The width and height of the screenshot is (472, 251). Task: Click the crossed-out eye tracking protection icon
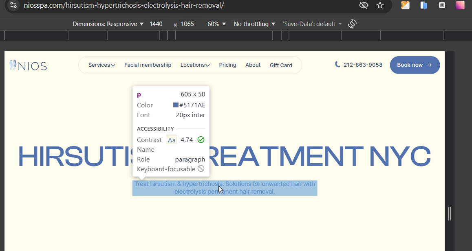click(364, 5)
